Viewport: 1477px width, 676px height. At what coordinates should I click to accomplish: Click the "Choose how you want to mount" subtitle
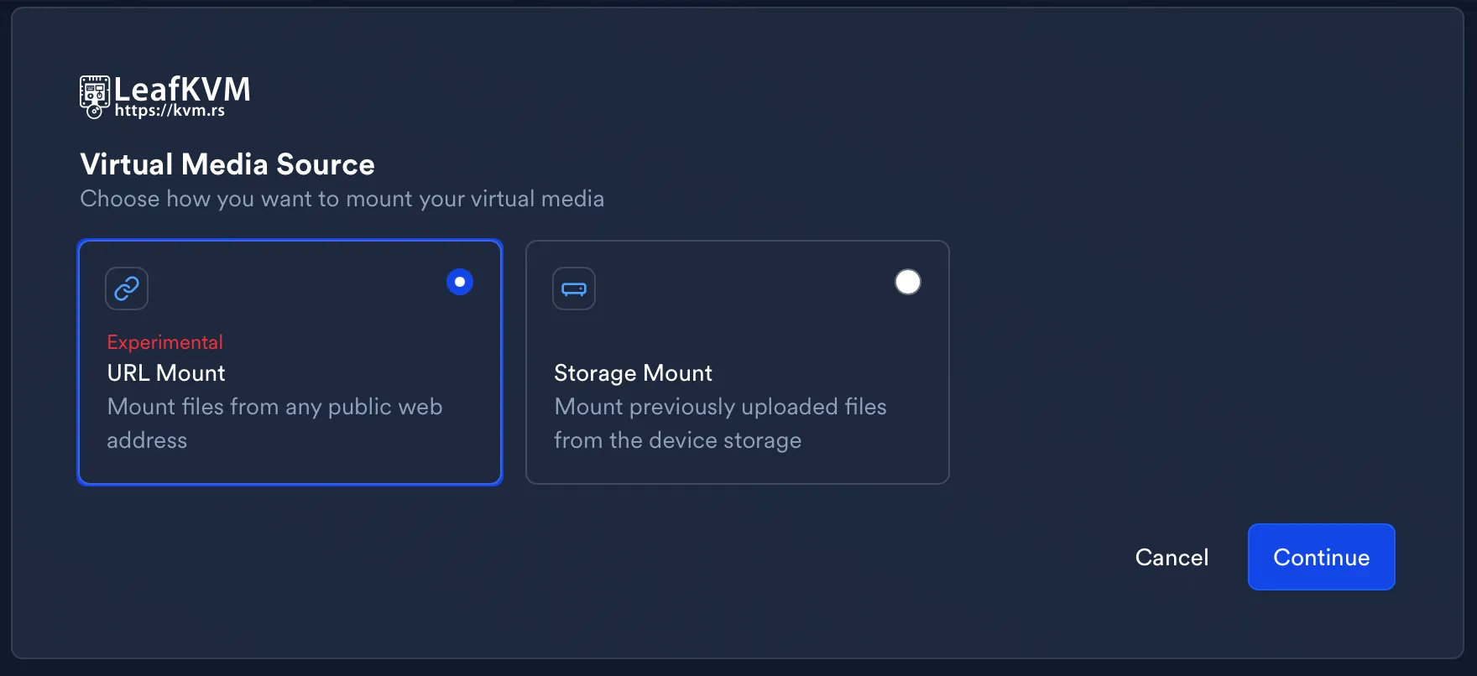tap(342, 199)
